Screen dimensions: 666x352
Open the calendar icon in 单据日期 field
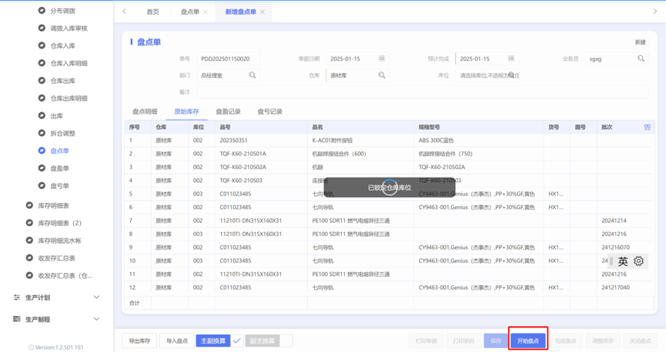click(381, 58)
